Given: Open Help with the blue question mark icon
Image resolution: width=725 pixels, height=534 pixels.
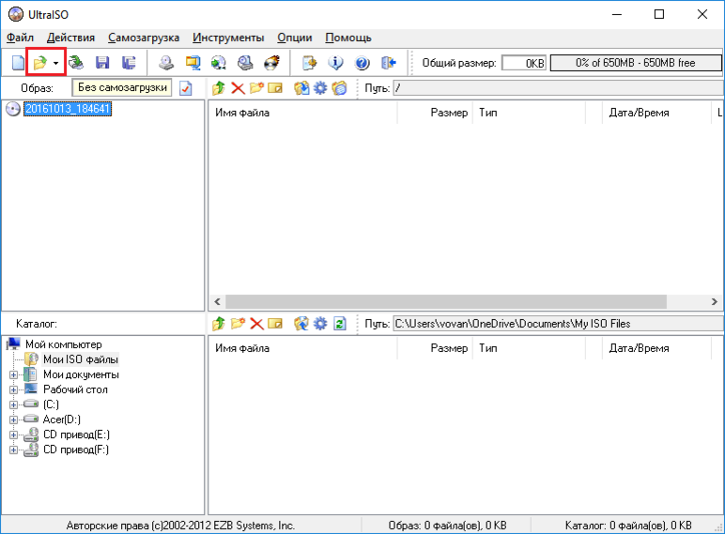Looking at the screenshot, I should (362, 63).
